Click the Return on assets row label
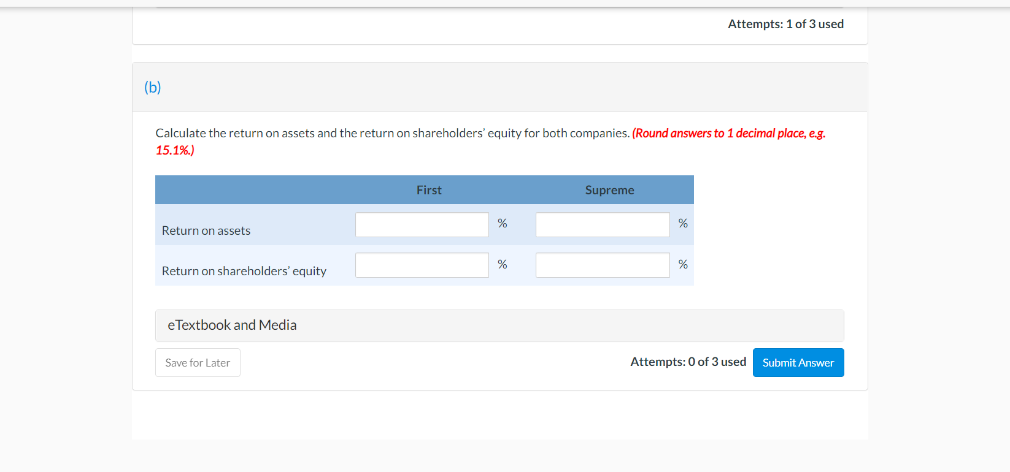Viewport: 1010px width, 472px height. pos(206,230)
